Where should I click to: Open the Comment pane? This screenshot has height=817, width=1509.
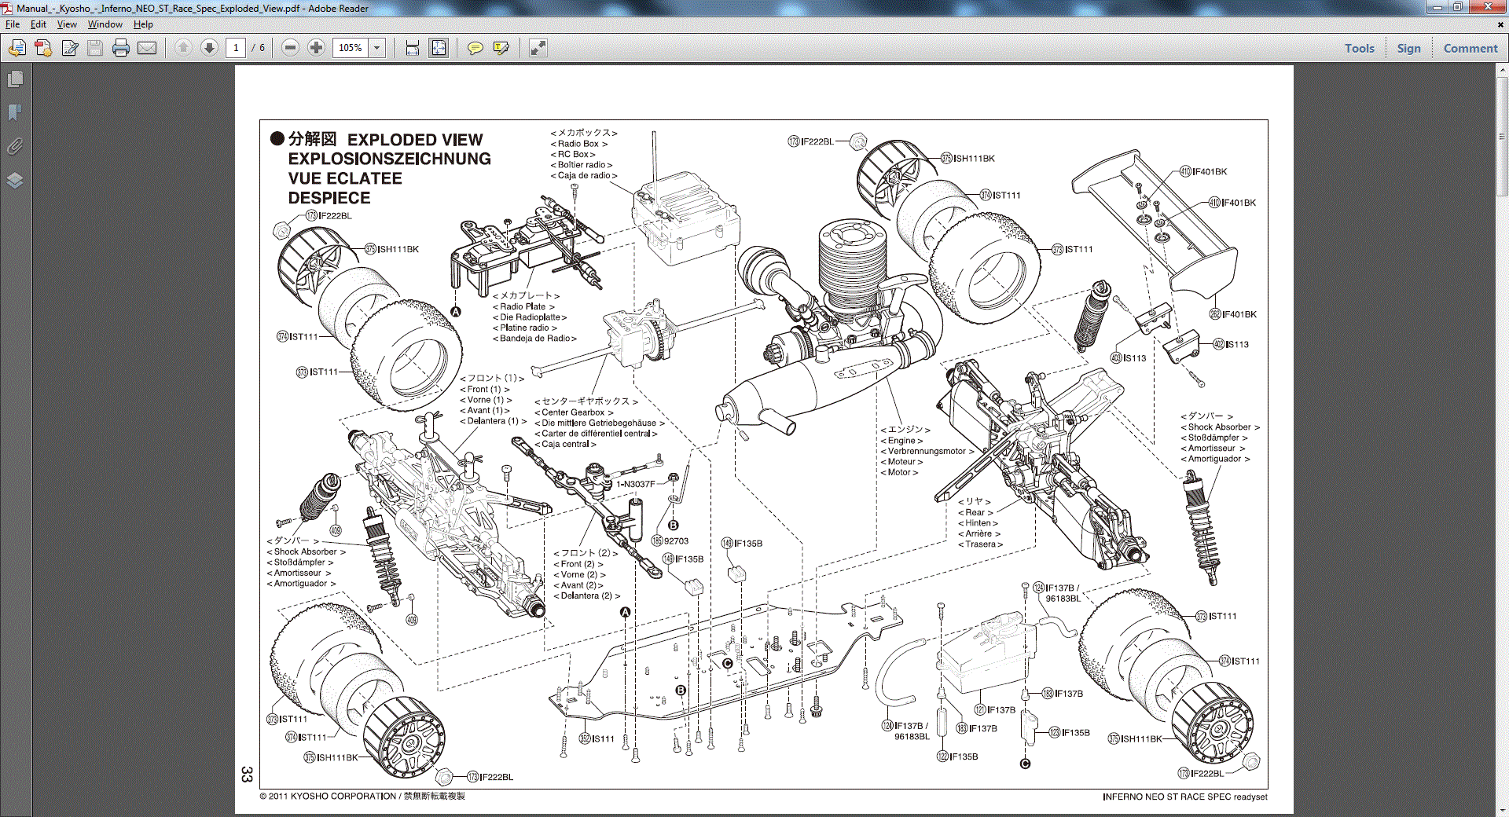1470,48
